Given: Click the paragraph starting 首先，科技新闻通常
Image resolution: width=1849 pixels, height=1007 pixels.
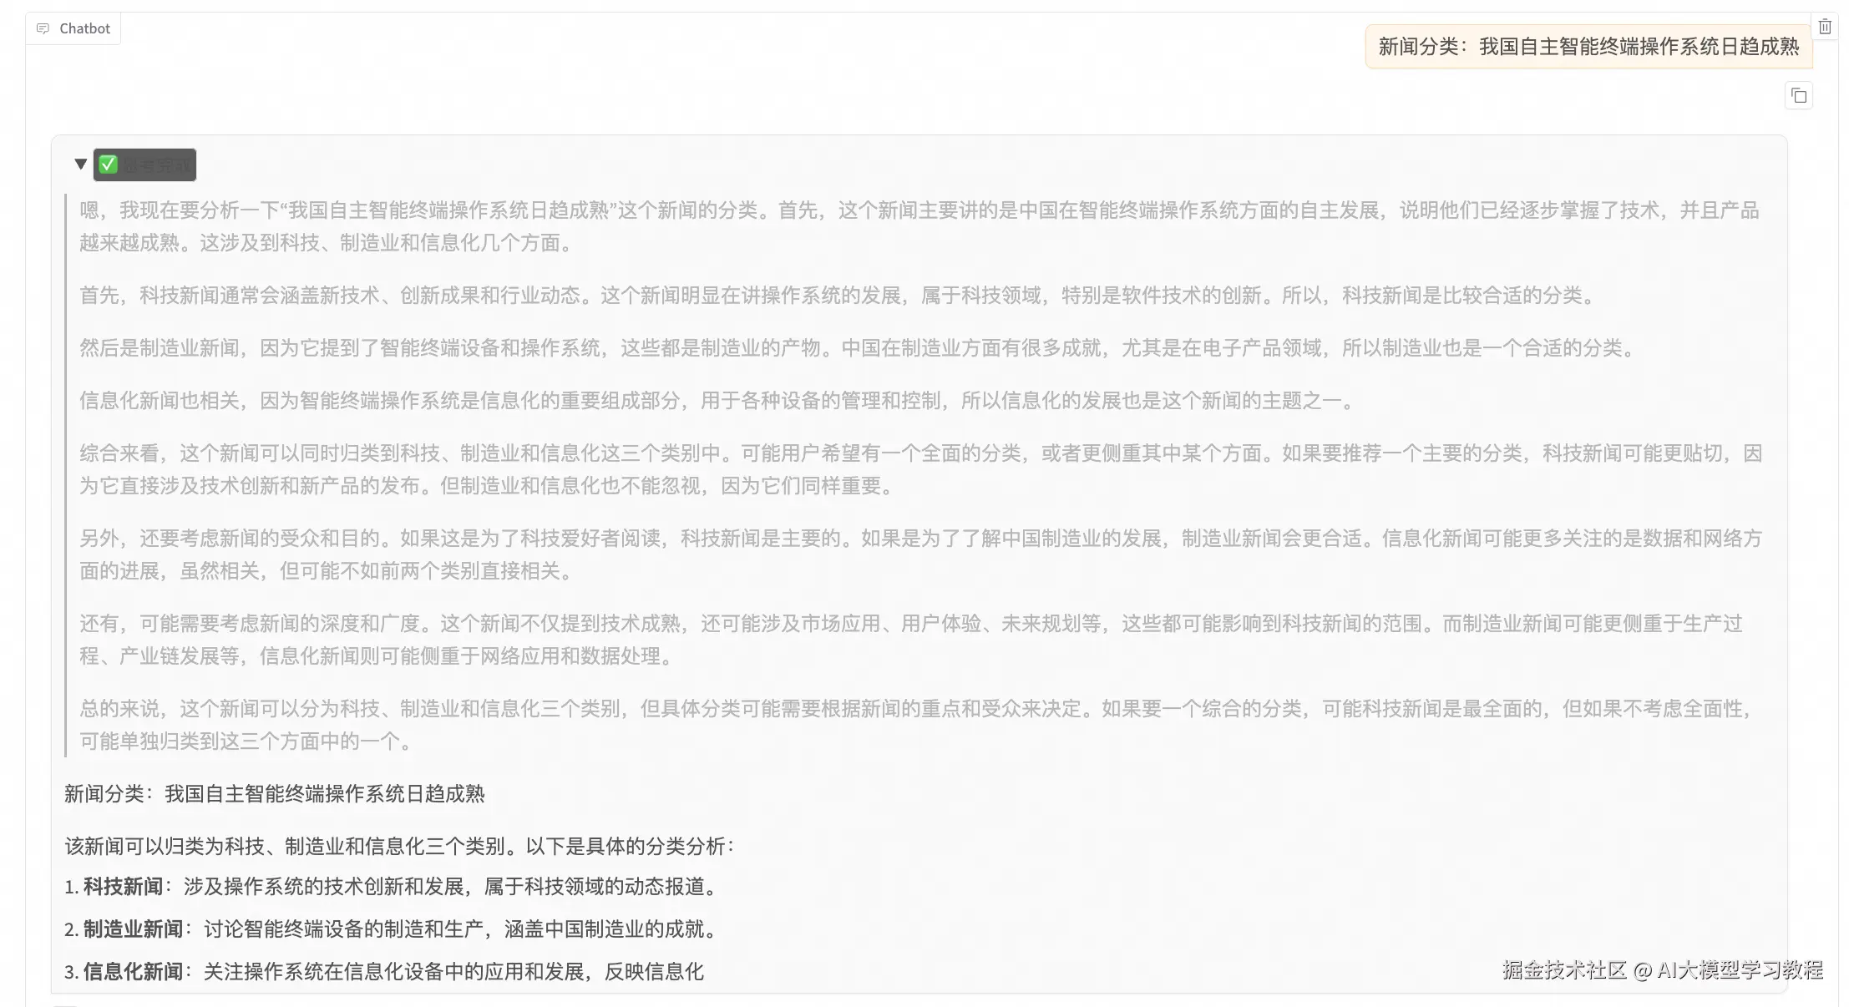Looking at the screenshot, I should pyautogui.click(x=840, y=296).
